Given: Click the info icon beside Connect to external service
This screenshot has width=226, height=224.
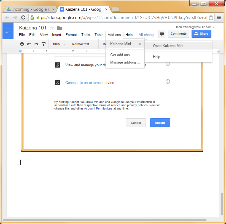Looking at the screenshot, I should pos(168,81).
